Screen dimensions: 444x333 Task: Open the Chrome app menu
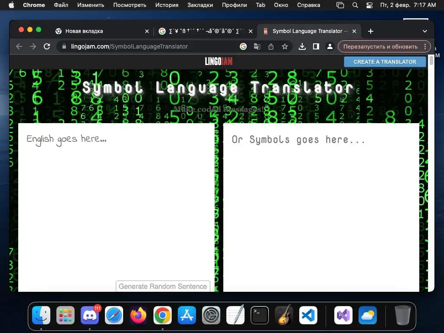tap(34, 5)
